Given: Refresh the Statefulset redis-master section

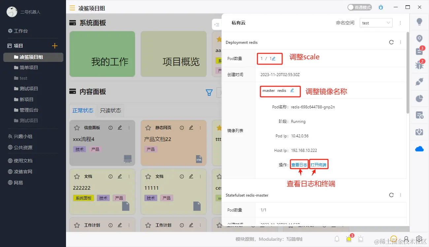Looking at the screenshot, I should (391, 195).
